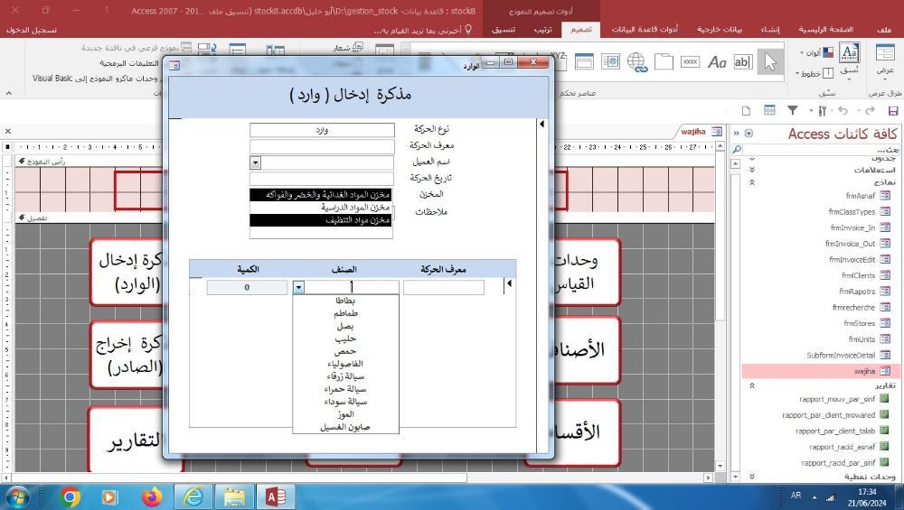Select the button (xxxx) control
The image size is (904, 510).
[x=690, y=61]
